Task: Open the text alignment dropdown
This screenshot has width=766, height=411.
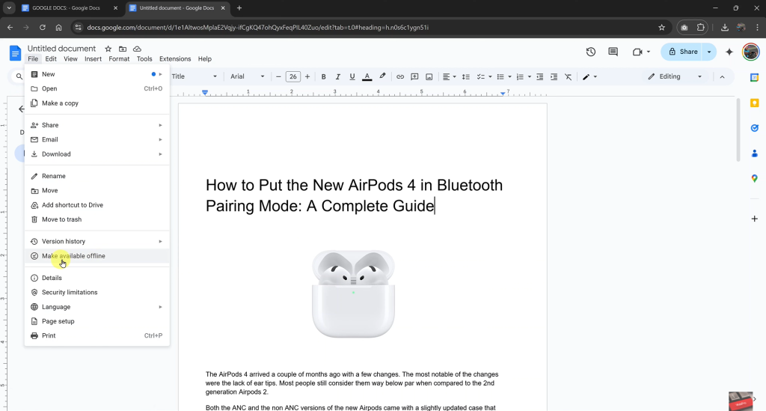Action: pos(449,76)
